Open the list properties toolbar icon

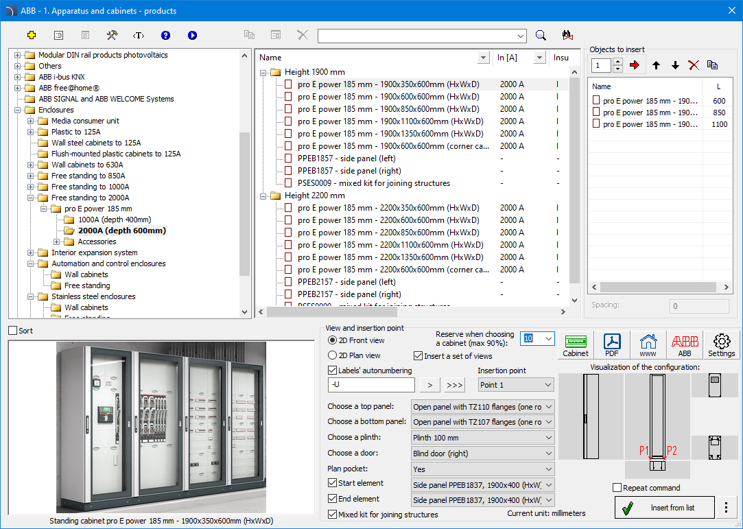coord(59,35)
